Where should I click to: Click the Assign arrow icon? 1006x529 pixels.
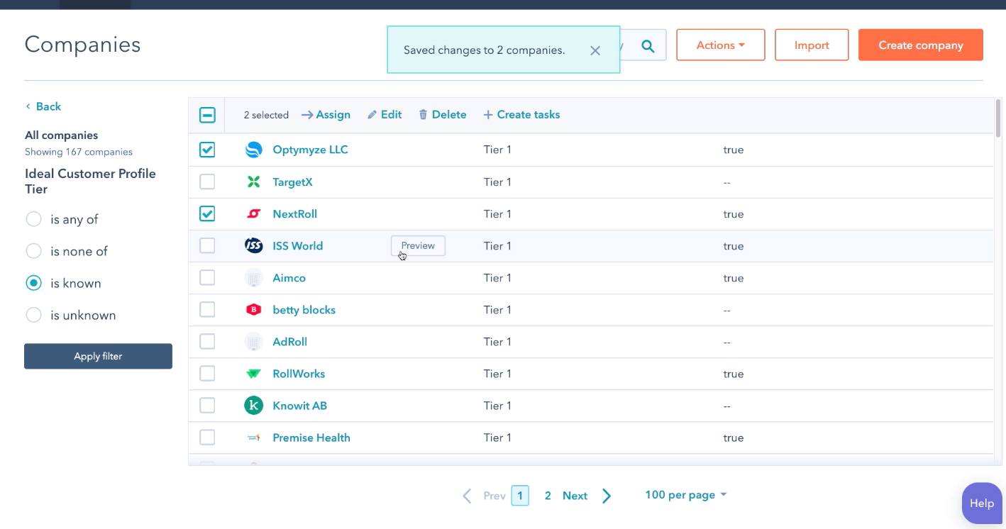(x=306, y=114)
